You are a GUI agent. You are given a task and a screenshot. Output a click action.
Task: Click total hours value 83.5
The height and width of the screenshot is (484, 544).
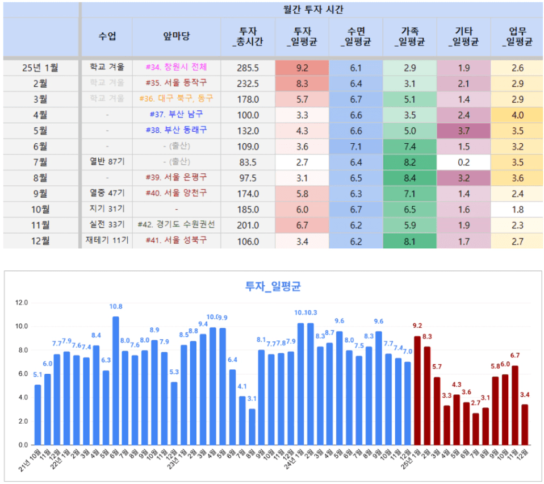click(x=248, y=162)
